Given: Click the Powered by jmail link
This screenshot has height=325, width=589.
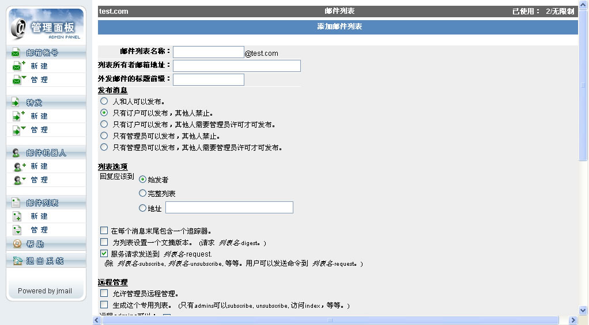Looking at the screenshot, I should click(x=45, y=290).
